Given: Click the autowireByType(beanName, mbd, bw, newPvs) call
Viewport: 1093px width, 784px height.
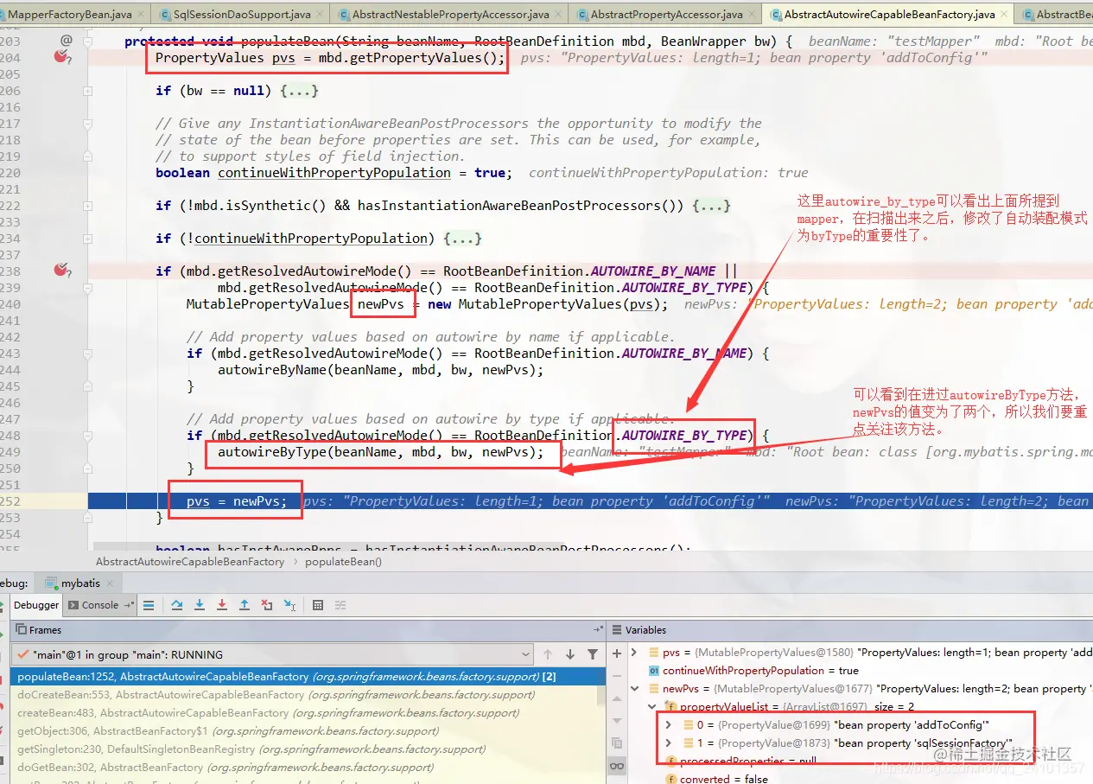Looking at the screenshot, I should 381,452.
